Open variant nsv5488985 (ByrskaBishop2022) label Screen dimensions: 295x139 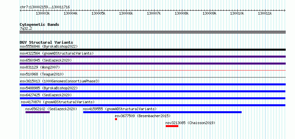pyautogui.click(x=49, y=88)
